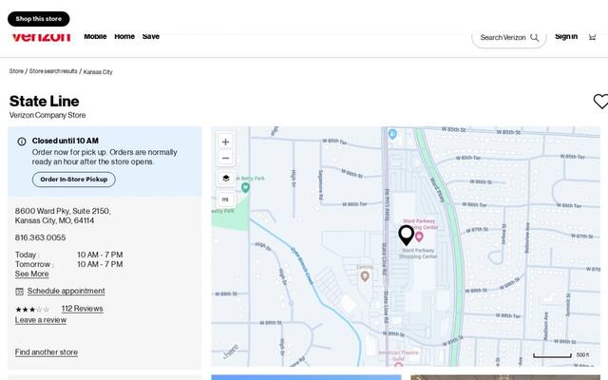The height and width of the screenshot is (380, 608).
Task: Click the State Line store heading
Action: [x=45, y=102]
